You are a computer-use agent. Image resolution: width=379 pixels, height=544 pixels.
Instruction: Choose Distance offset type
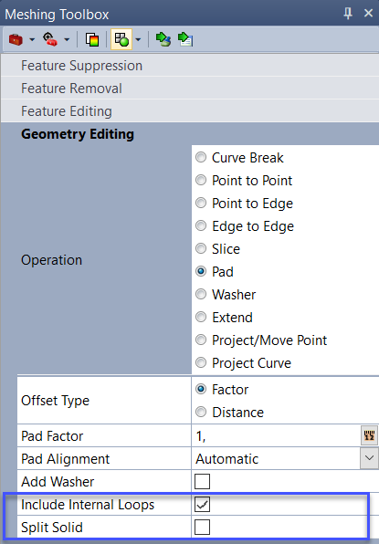[x=201, y=413]
